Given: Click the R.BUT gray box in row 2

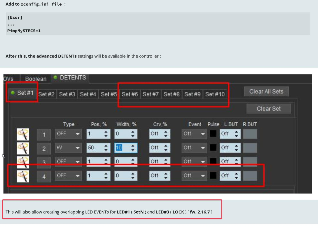Looking at the screenshot, I should tap(250, 148).
